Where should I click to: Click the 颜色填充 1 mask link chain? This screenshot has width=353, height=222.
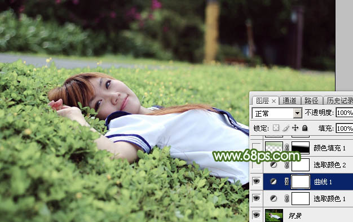point(287,148)
